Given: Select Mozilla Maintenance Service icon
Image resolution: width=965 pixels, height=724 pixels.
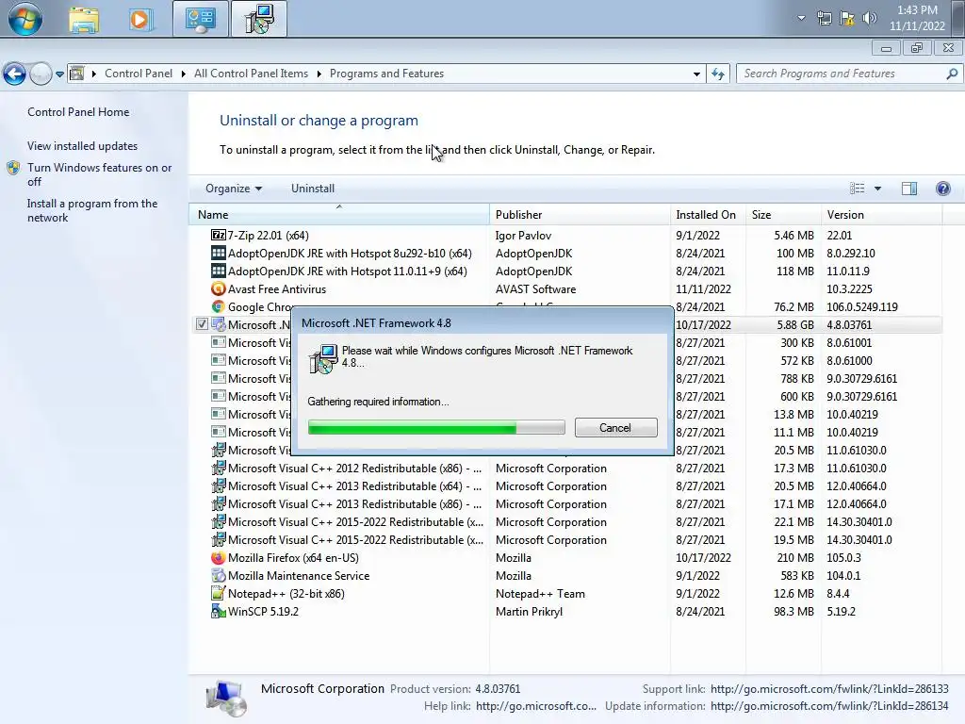Looking at the screenshot, I should click(218, 576).
